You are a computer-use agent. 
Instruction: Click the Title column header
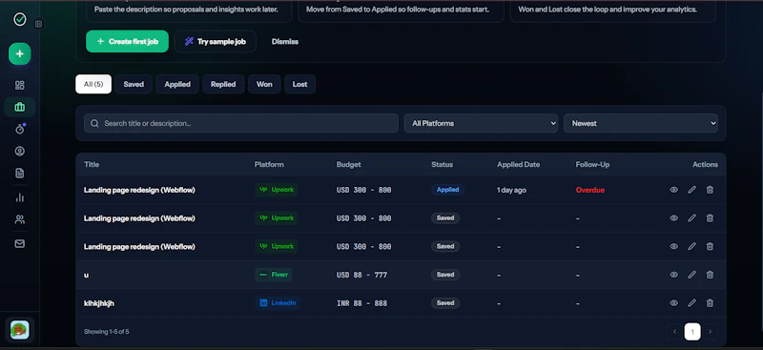[x=92, y=165]
